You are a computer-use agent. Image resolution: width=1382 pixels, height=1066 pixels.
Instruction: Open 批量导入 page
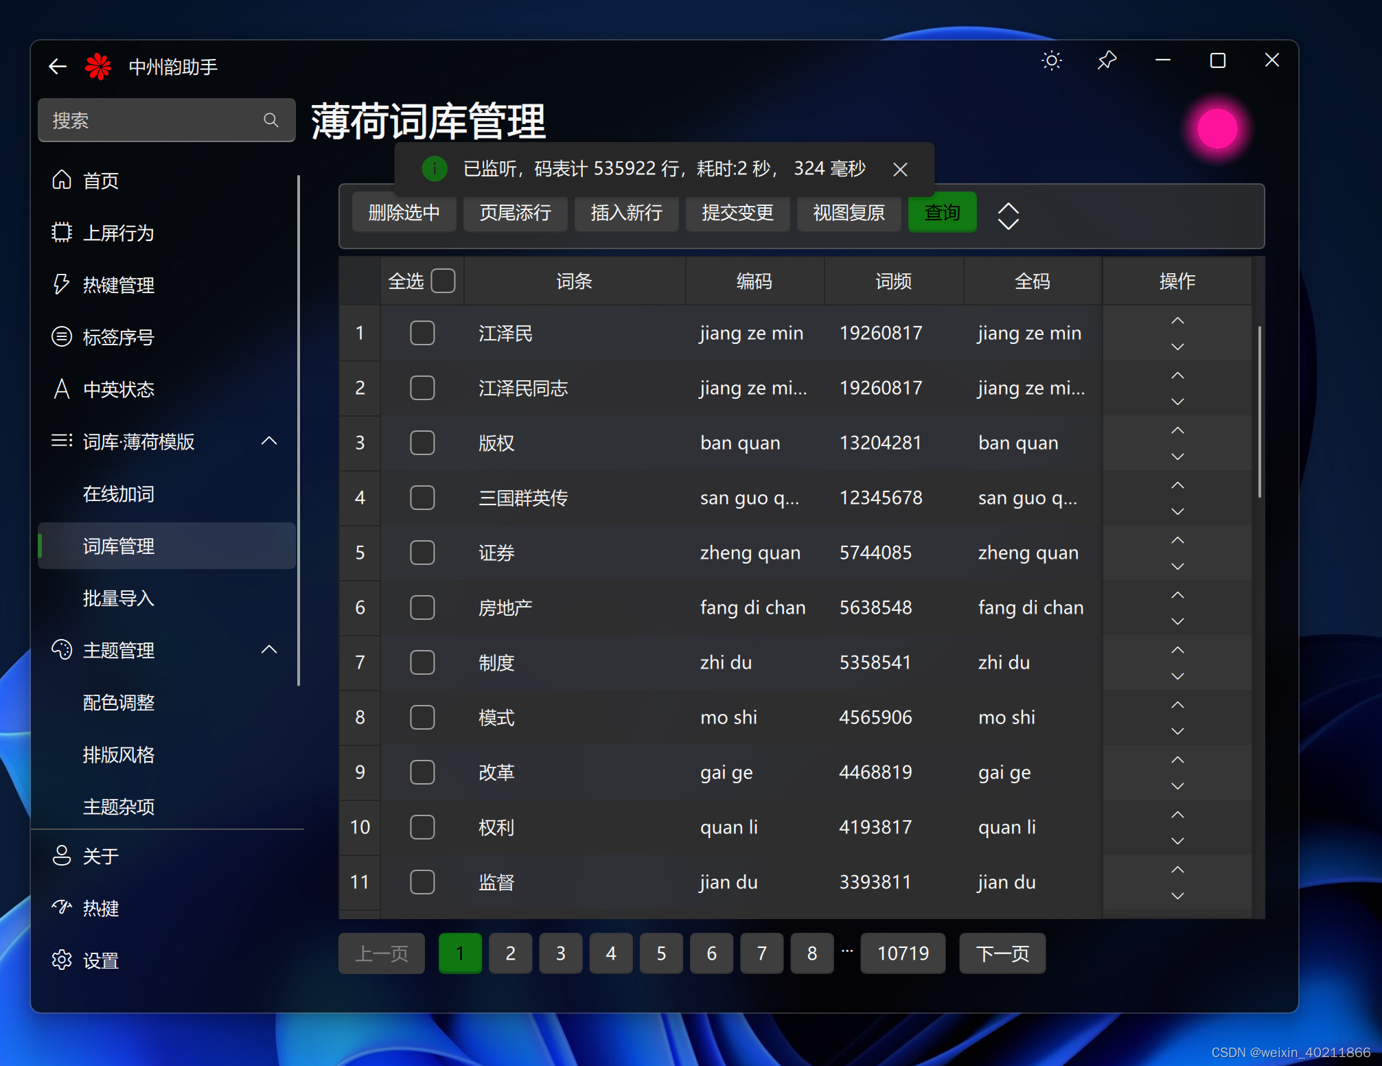click(x=166, y=598)
